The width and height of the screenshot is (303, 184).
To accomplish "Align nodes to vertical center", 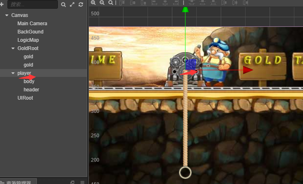I will pos(133,2).
